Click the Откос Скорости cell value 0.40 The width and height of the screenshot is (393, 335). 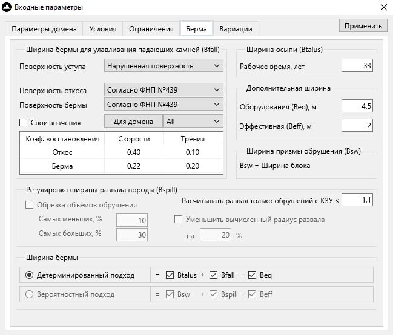click(x=134, y=152)
